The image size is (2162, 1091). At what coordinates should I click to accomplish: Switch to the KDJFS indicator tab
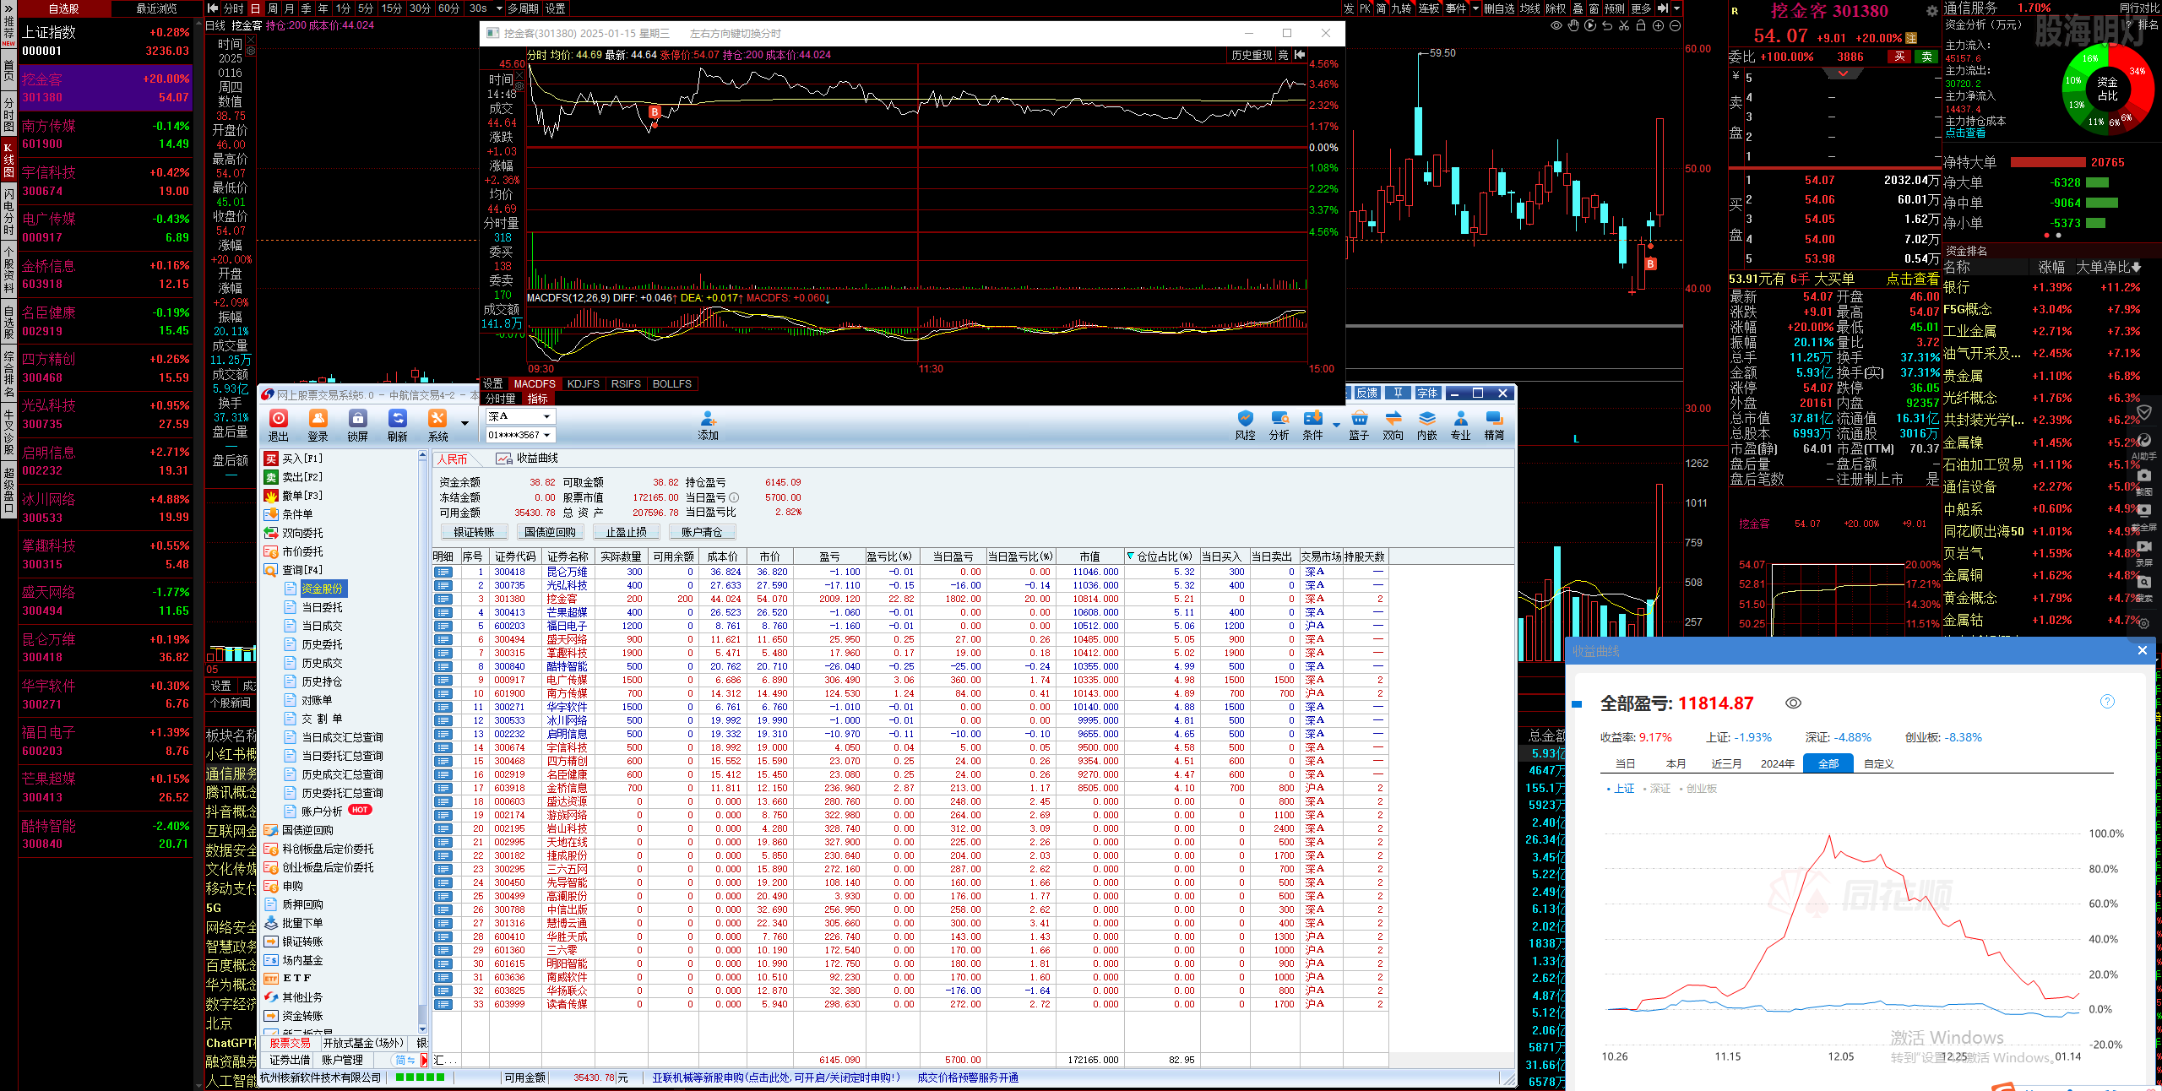tap(583, 384)
